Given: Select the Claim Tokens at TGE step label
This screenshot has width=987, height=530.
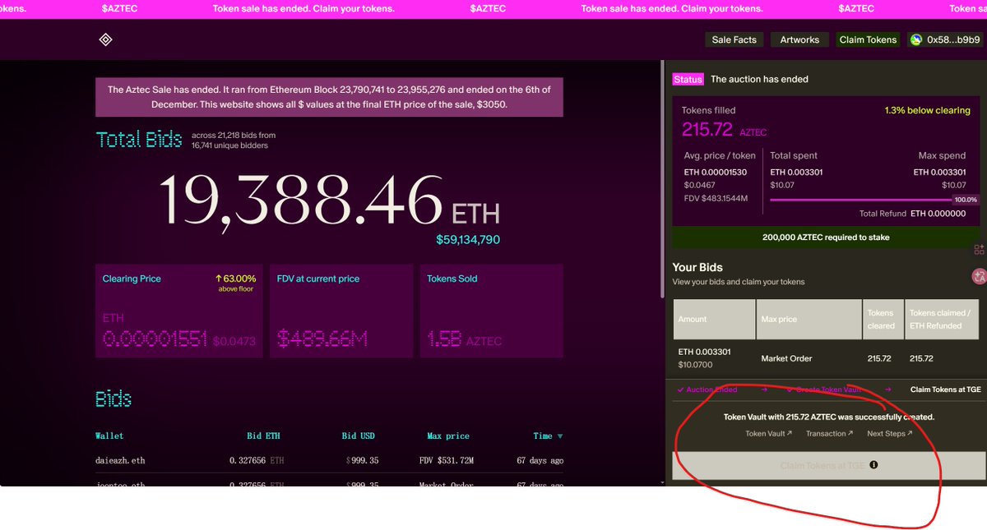Looking at the screenshot, I should [x=946, y=389].
